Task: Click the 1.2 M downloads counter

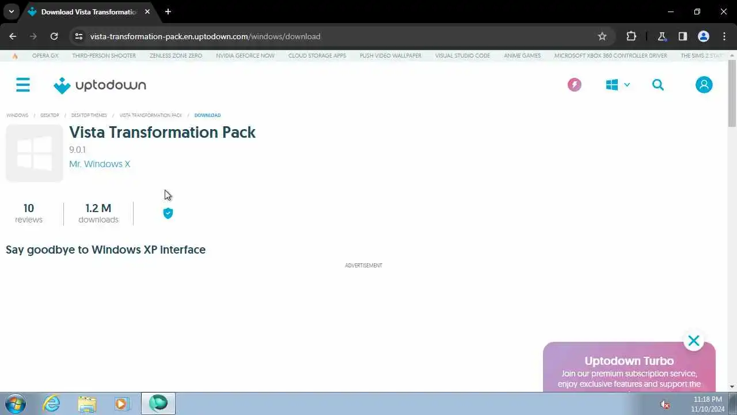Action: pyautogui.click(x=98, y=213)
